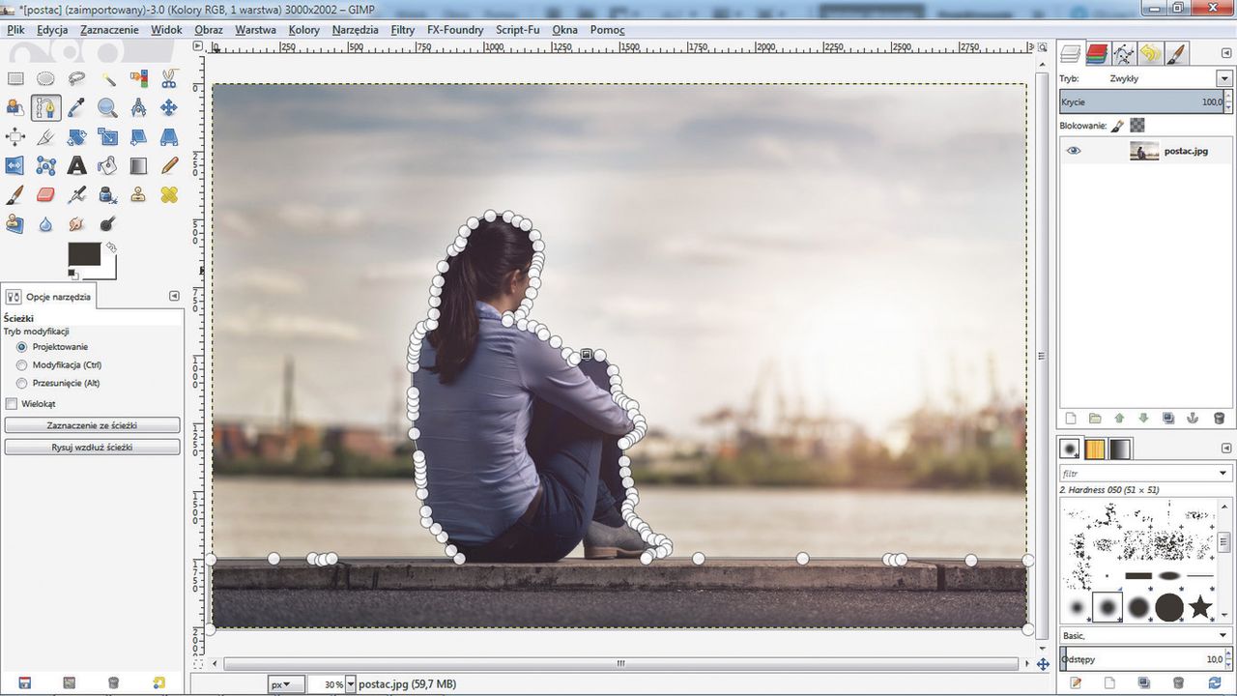Screen dimensions: 1237x696
Task: Switch to the Opcje narzędzia tab
Action: 49,297
